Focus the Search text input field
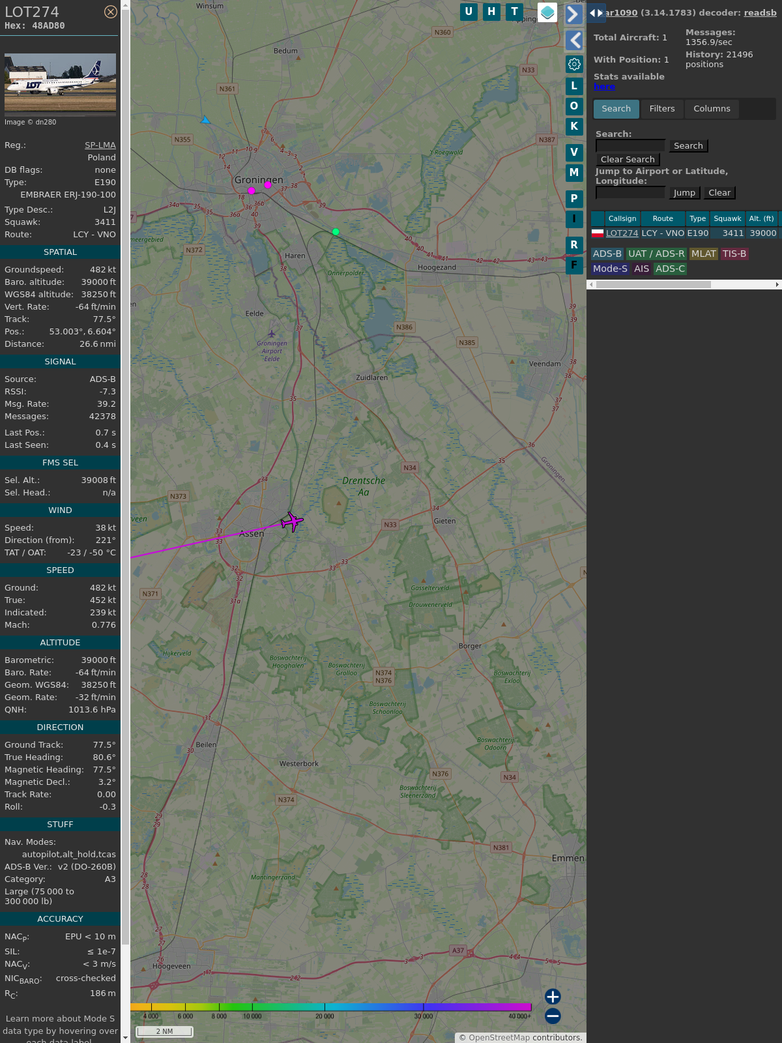782x1043 pixels. tap(630, 146)
